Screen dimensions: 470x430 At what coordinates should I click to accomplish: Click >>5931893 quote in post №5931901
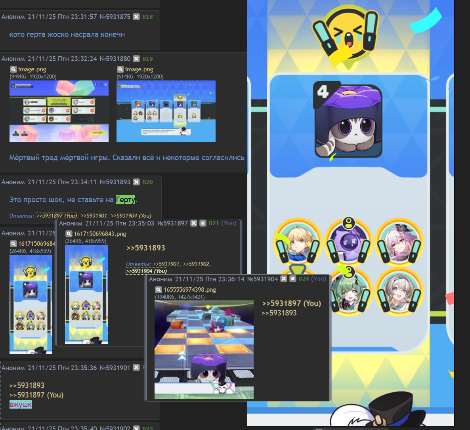[27, 385]
